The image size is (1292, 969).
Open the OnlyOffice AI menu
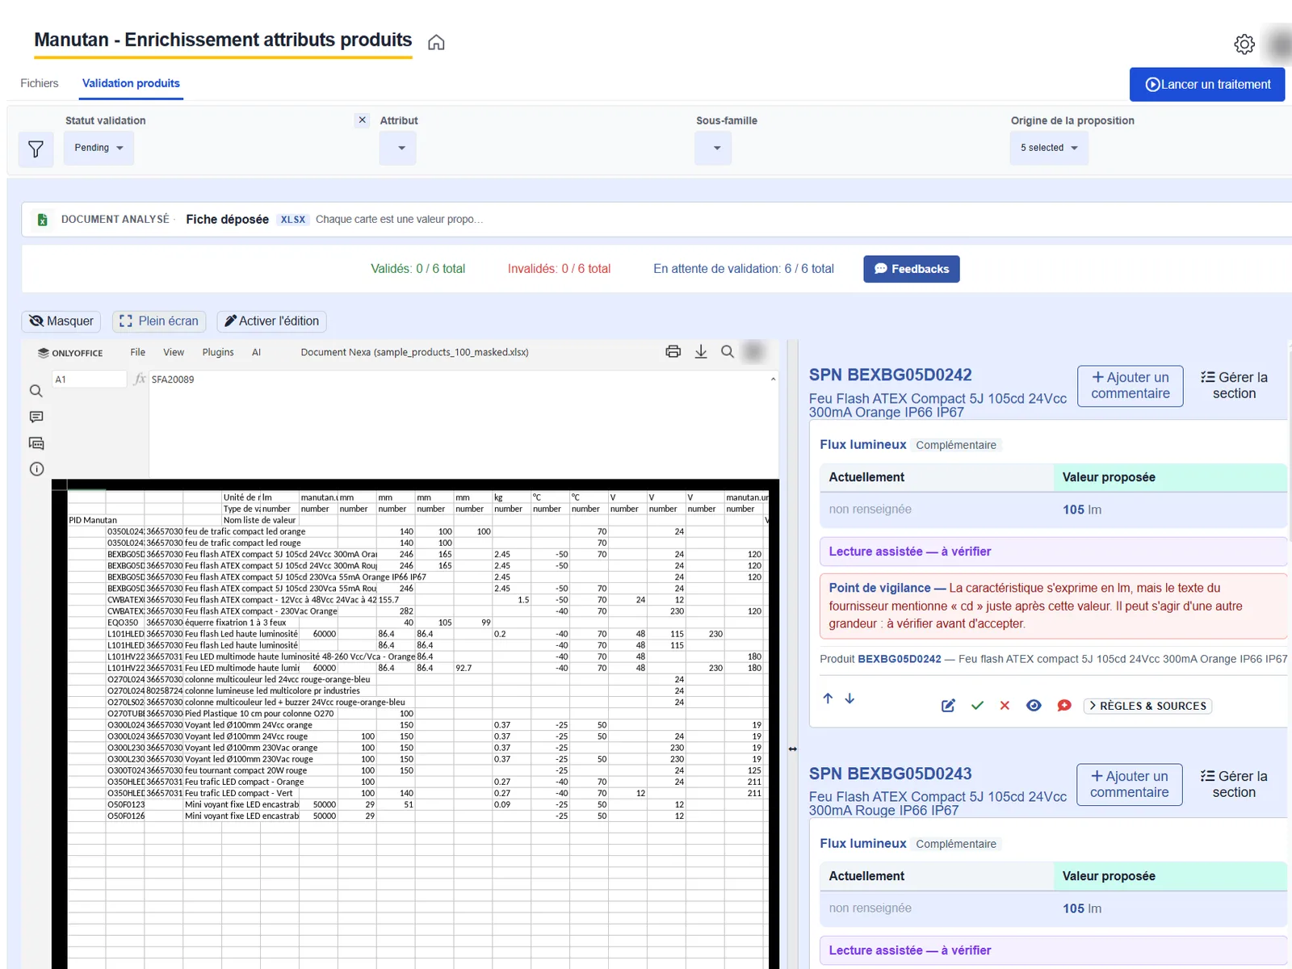pos(256,352)
